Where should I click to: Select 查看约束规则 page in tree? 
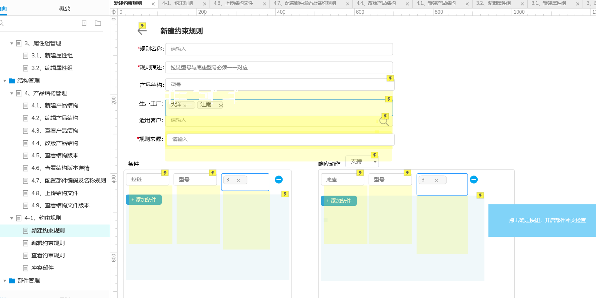[x=48, y=255]
